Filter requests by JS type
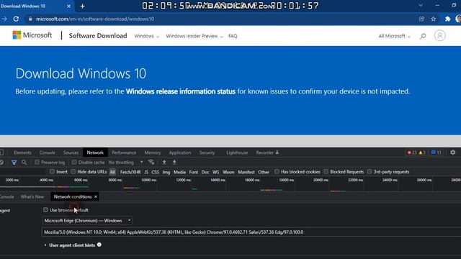461x259 pixels. coord(146,172)
